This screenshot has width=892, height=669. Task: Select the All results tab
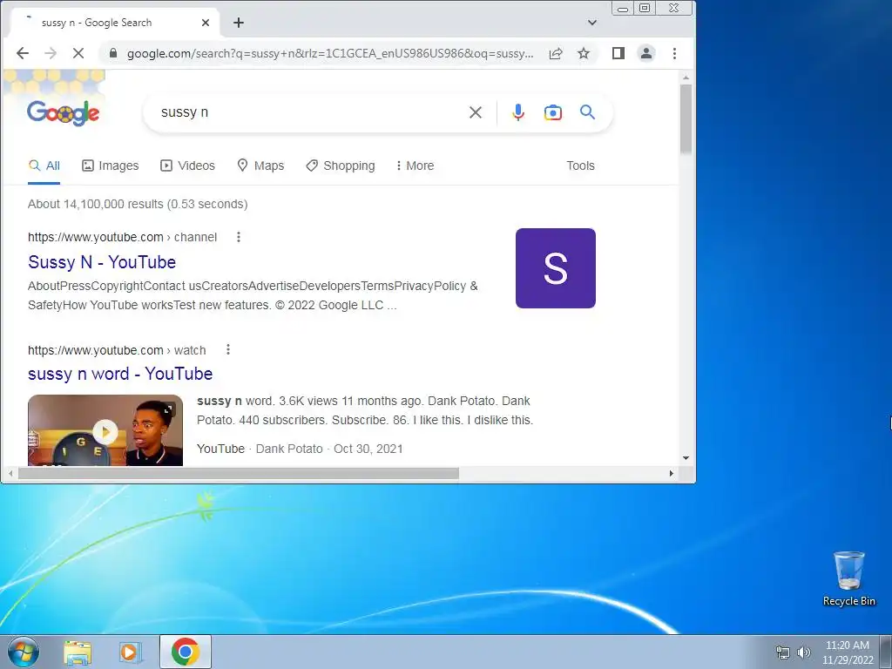coord(44,166)
